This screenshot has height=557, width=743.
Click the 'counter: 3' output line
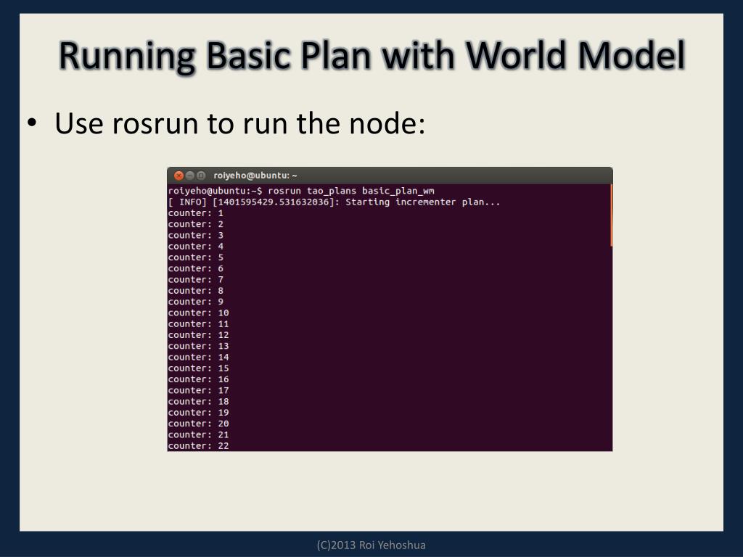point(196,236)
